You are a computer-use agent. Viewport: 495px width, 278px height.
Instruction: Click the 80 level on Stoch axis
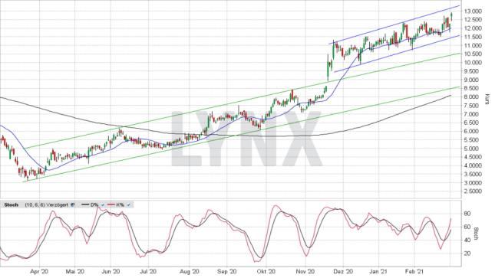(467, 214)
